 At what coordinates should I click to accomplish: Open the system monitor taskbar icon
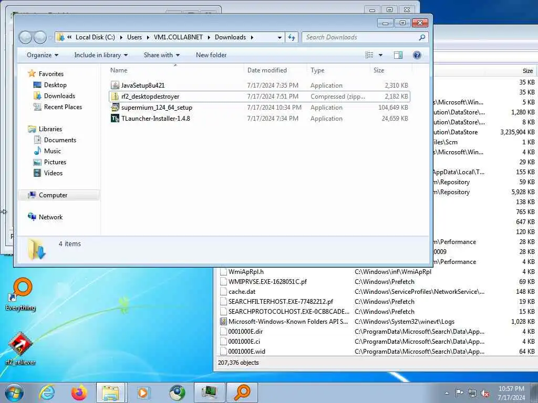[209, 393]
